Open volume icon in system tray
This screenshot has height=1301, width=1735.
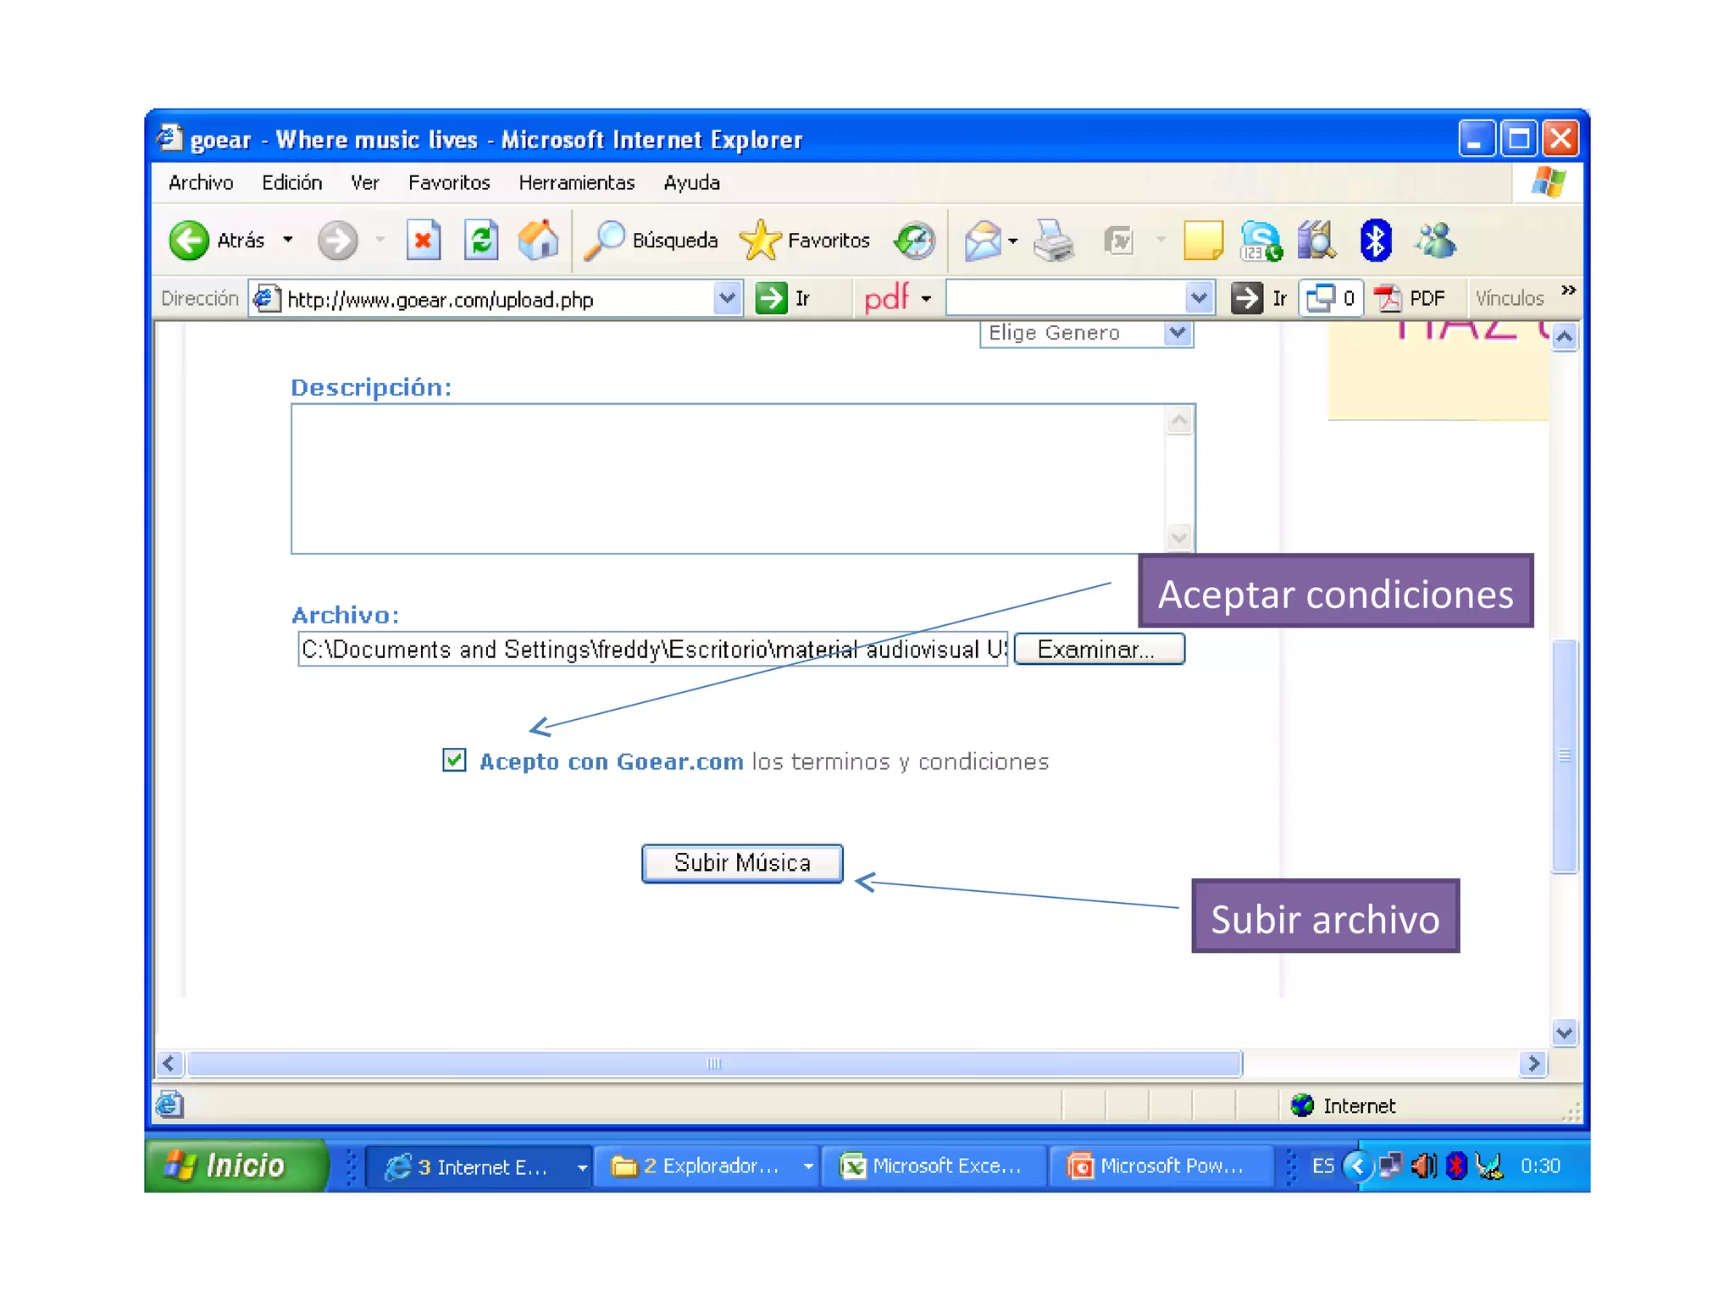pos(1424,1166)
